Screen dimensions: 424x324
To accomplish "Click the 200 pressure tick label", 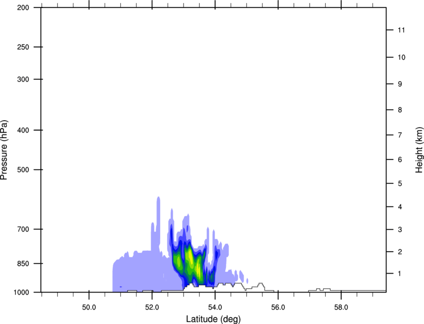I will point(23,7).
